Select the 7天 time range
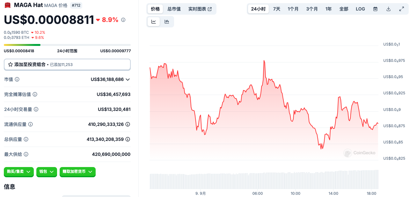The width and height of the screenshot is (417, 197). [x=276, y=9]
